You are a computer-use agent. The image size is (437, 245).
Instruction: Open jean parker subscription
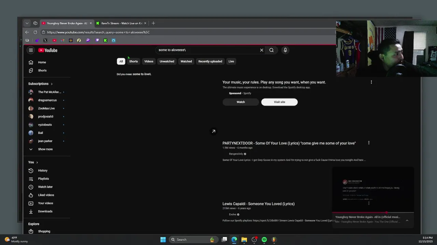(x=47, y=141)
